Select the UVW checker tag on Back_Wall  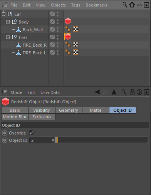click(x=75, y=29)
